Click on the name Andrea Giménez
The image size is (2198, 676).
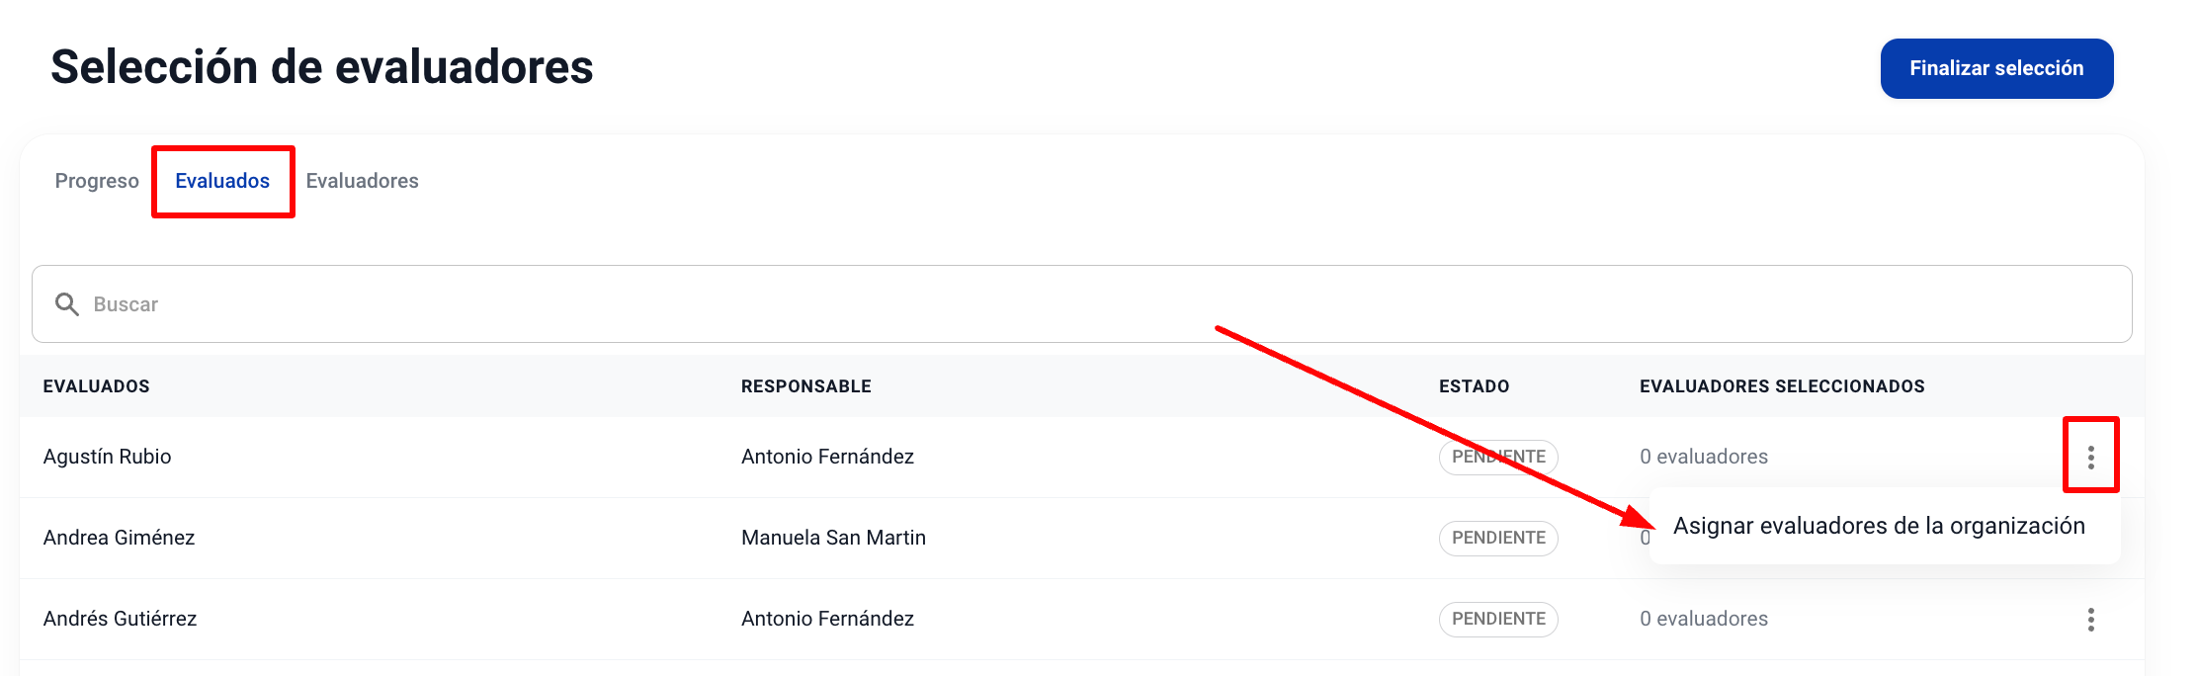tap(120, 538)
